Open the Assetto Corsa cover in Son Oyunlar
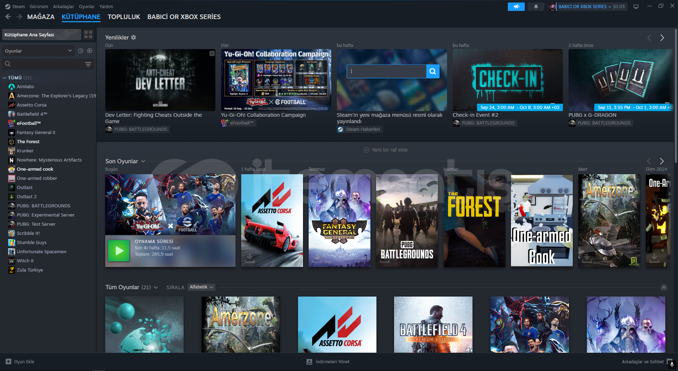The height and width of the screenshot is (371, 678). 272,220
